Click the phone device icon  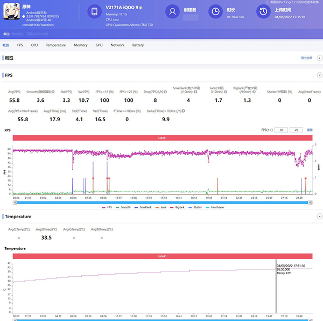coord(95,12)
